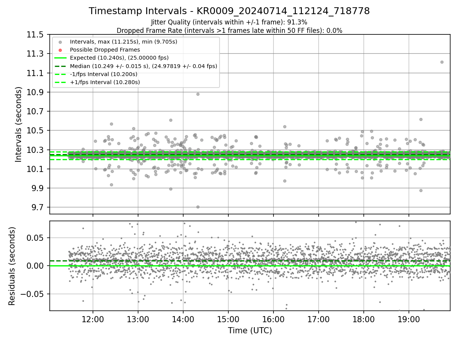Click the 18:00 x-axis tick label
Image resolution: width=459 pixels, height=344 pixels.
coord(363,319)
